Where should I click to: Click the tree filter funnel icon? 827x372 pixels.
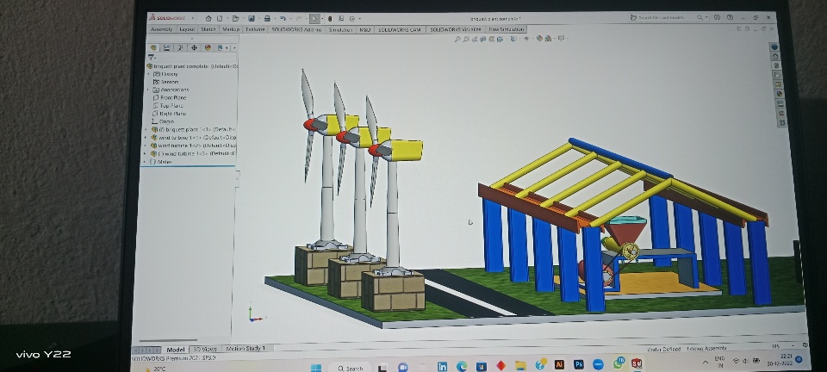pyautogui.click(x=152, y=57)
